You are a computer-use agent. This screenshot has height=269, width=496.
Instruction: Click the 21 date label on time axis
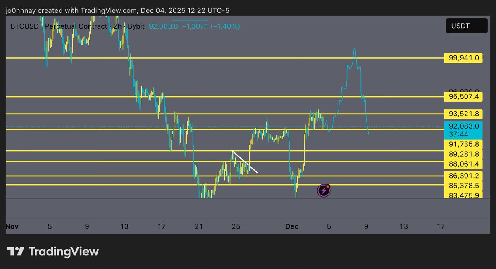(x=199, y=226)
